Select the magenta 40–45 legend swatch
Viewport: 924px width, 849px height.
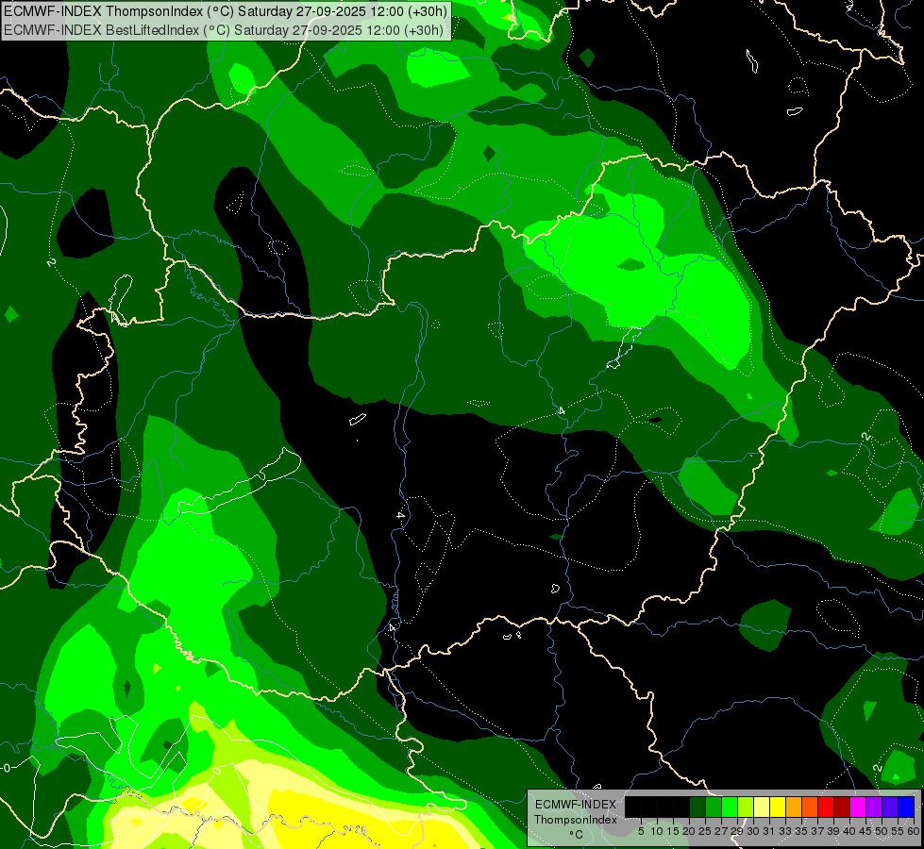pos(859,807)
